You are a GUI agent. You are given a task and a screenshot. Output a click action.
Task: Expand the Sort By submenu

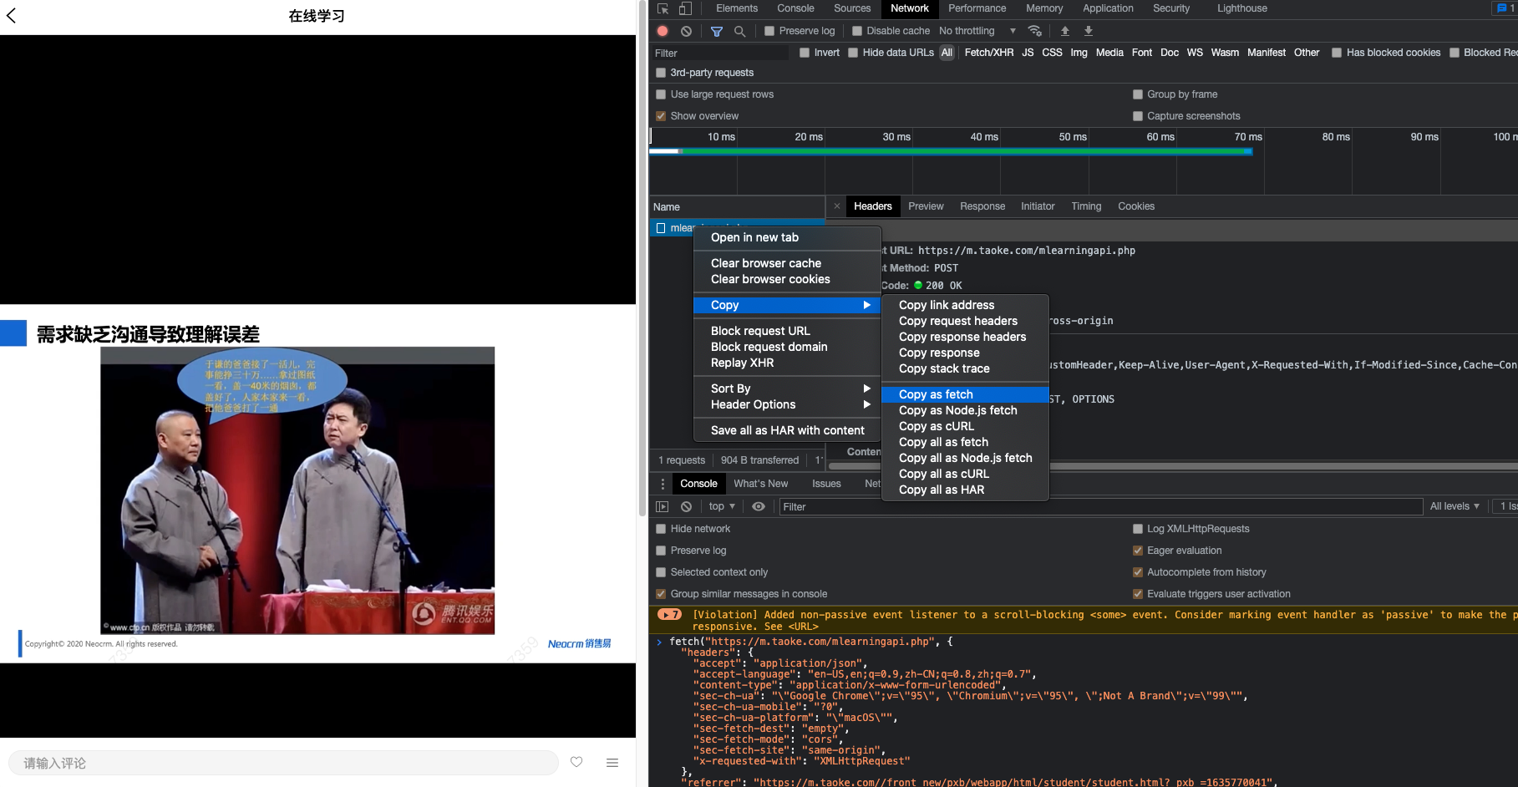click(787, 388)
